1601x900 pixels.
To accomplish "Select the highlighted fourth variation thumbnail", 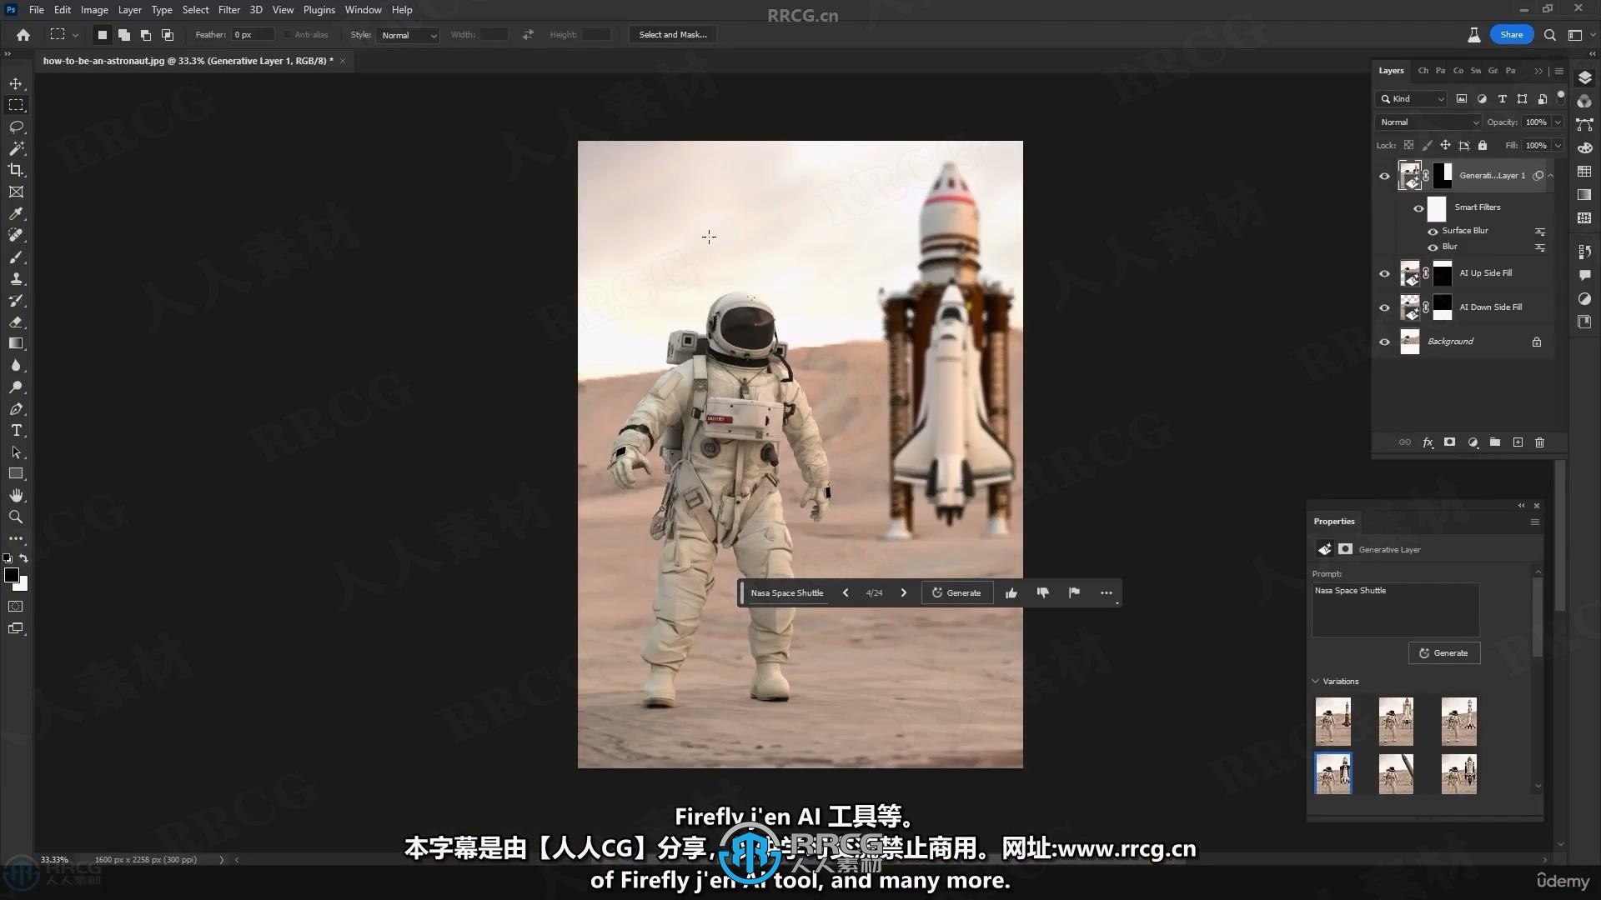I will [1332, 774].
